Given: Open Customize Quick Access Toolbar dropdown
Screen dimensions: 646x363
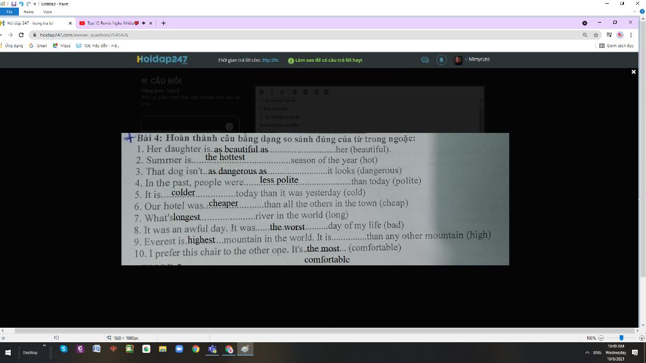Looking at the screenshot, I should pyautogui.click(x=35, y=4).
